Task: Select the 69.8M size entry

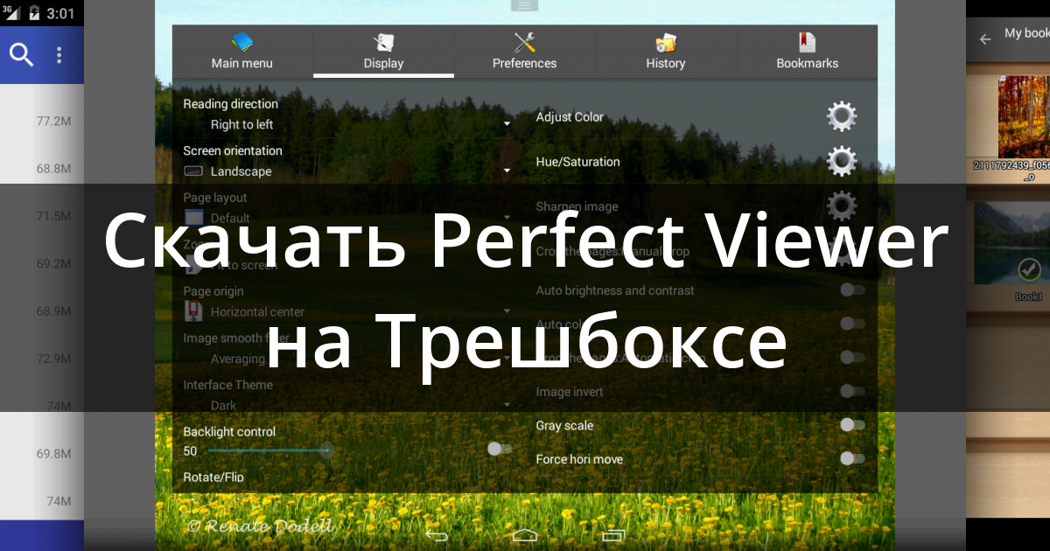Action: coord(53,454)
